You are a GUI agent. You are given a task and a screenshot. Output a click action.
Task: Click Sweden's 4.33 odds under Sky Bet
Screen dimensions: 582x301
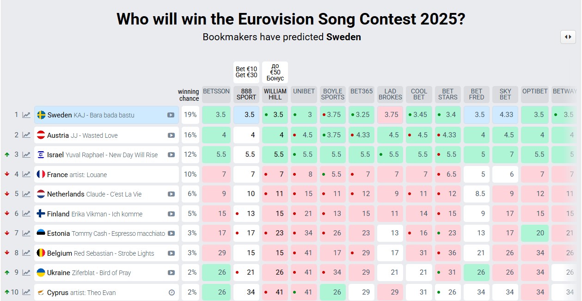point(506,115)
